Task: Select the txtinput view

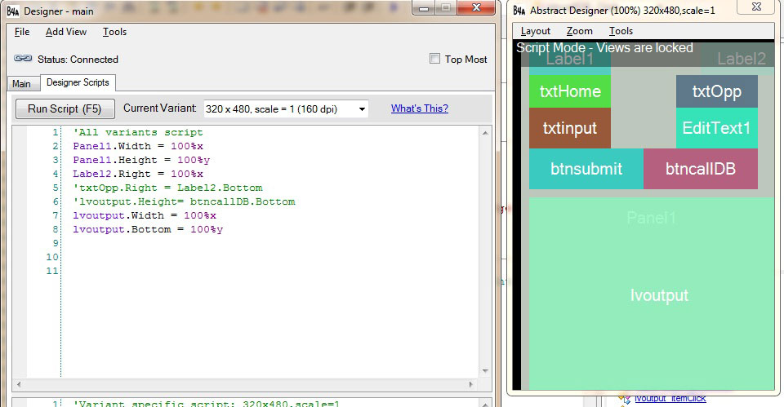Action: 570,128
